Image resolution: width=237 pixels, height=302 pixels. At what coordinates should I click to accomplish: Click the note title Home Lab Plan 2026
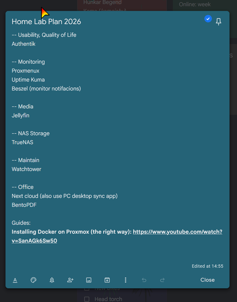(x=46, y=22)
